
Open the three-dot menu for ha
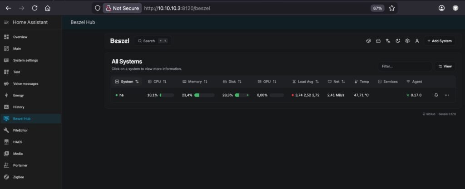[x=447, y=95]
